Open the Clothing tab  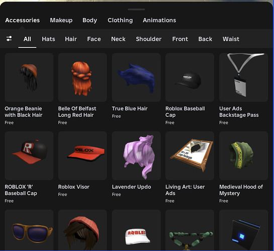(x=120, y=20)
